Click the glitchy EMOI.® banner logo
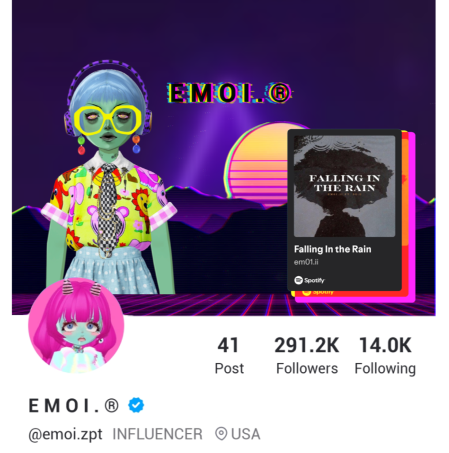This screenshot has height=453, width=449. (x=230, y=93)
